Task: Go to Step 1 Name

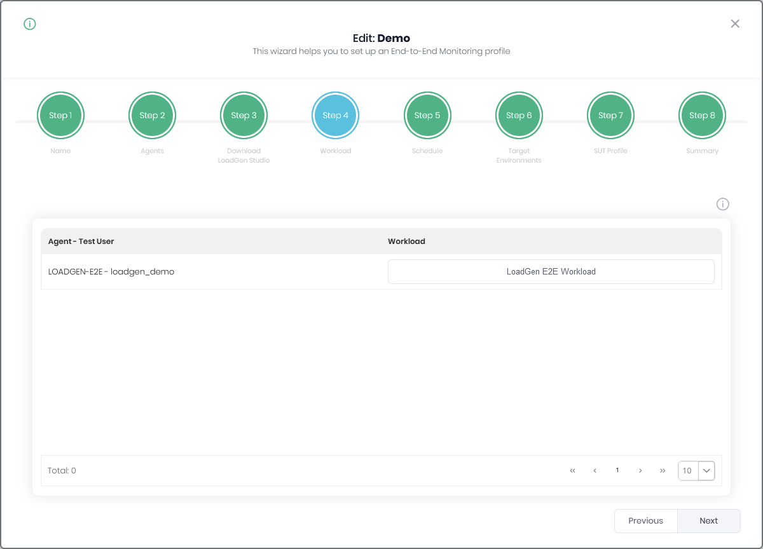Action: coord(60,115)
